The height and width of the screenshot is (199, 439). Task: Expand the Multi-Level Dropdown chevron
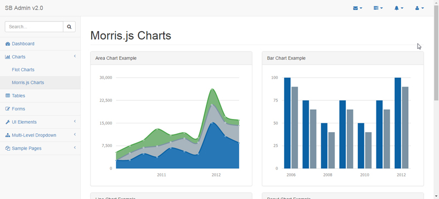75,135
